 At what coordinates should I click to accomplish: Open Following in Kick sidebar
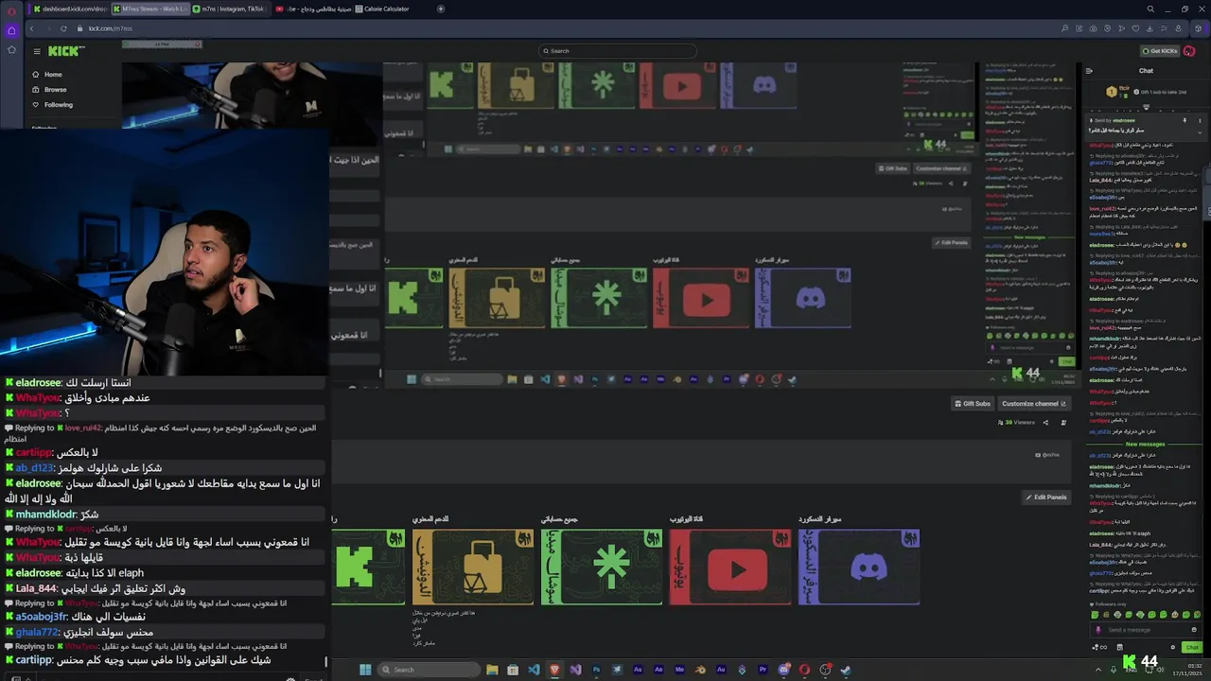click(x=58, y=105)
